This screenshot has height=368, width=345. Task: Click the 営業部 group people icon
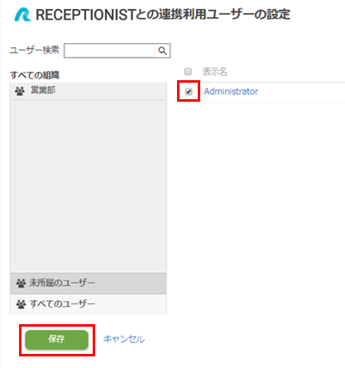click(20, 91)
